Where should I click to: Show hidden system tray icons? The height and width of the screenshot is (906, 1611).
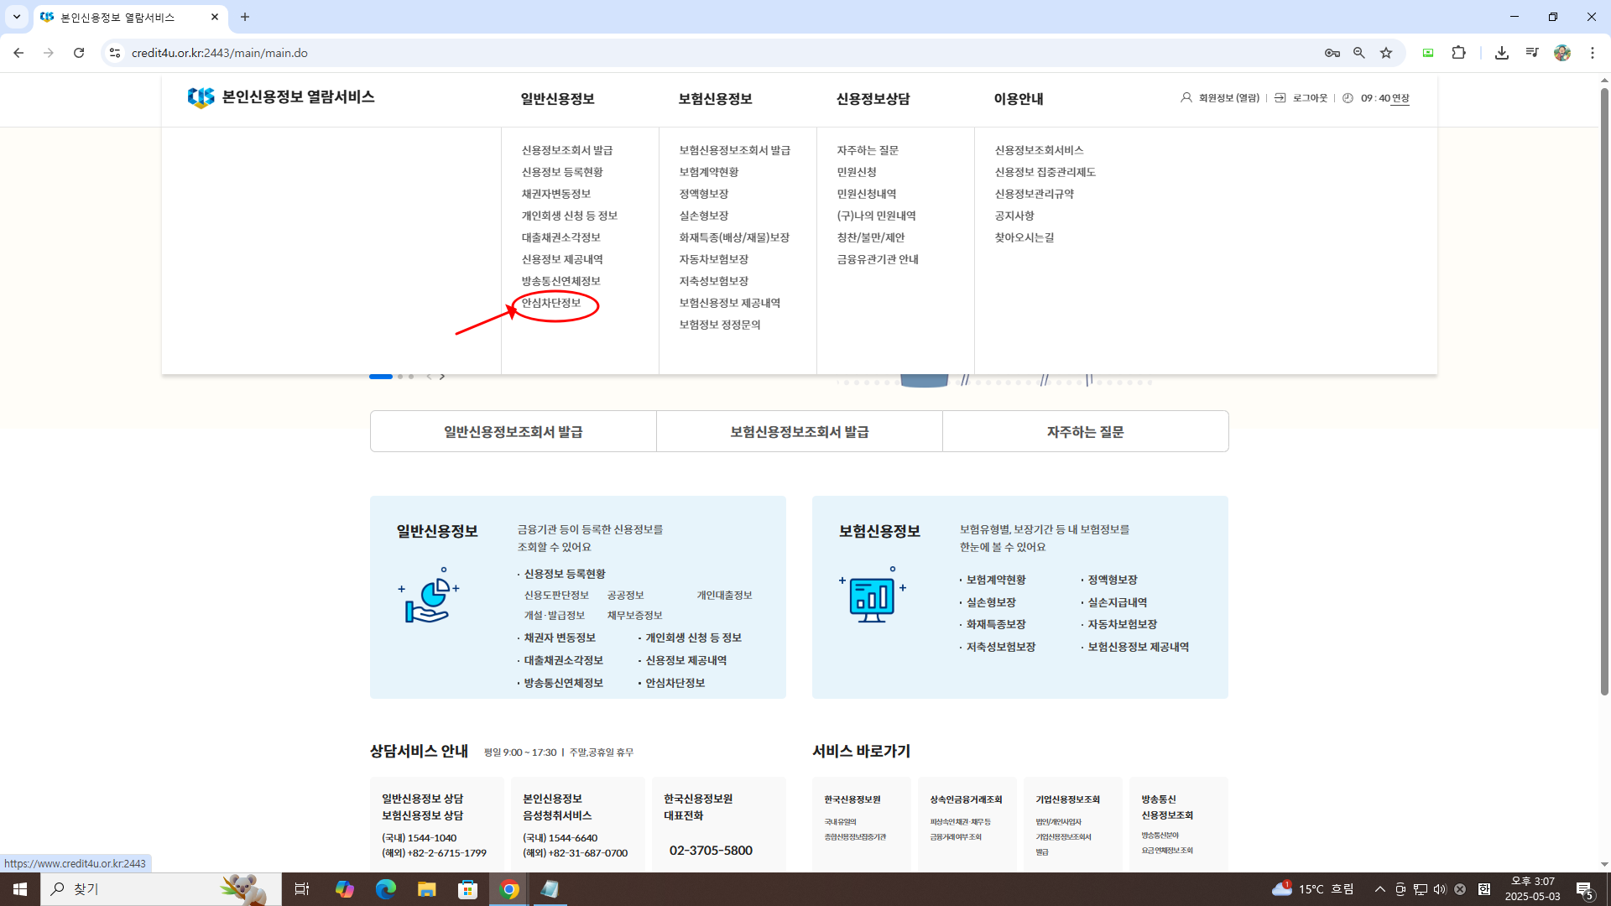[1379, 889]
